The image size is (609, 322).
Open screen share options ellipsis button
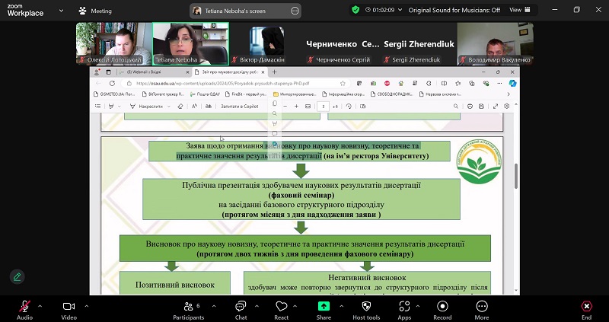[x=295, y=11]
